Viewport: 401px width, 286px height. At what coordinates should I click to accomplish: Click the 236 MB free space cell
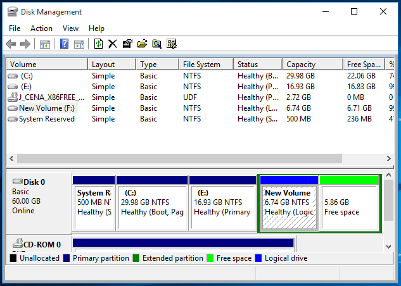359,119
